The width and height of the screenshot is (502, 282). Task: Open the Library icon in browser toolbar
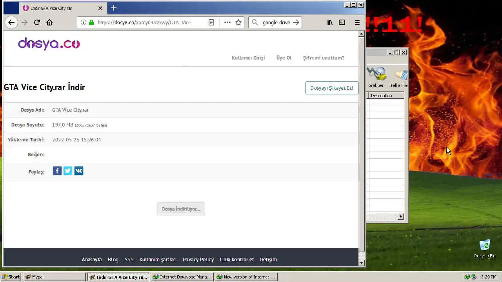pyautogui.click(x=329, y=22)
